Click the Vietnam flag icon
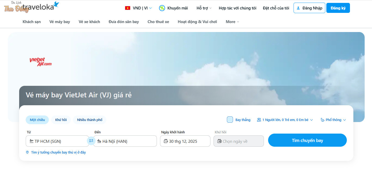372x174 pixels. click(x=128, y=8)
